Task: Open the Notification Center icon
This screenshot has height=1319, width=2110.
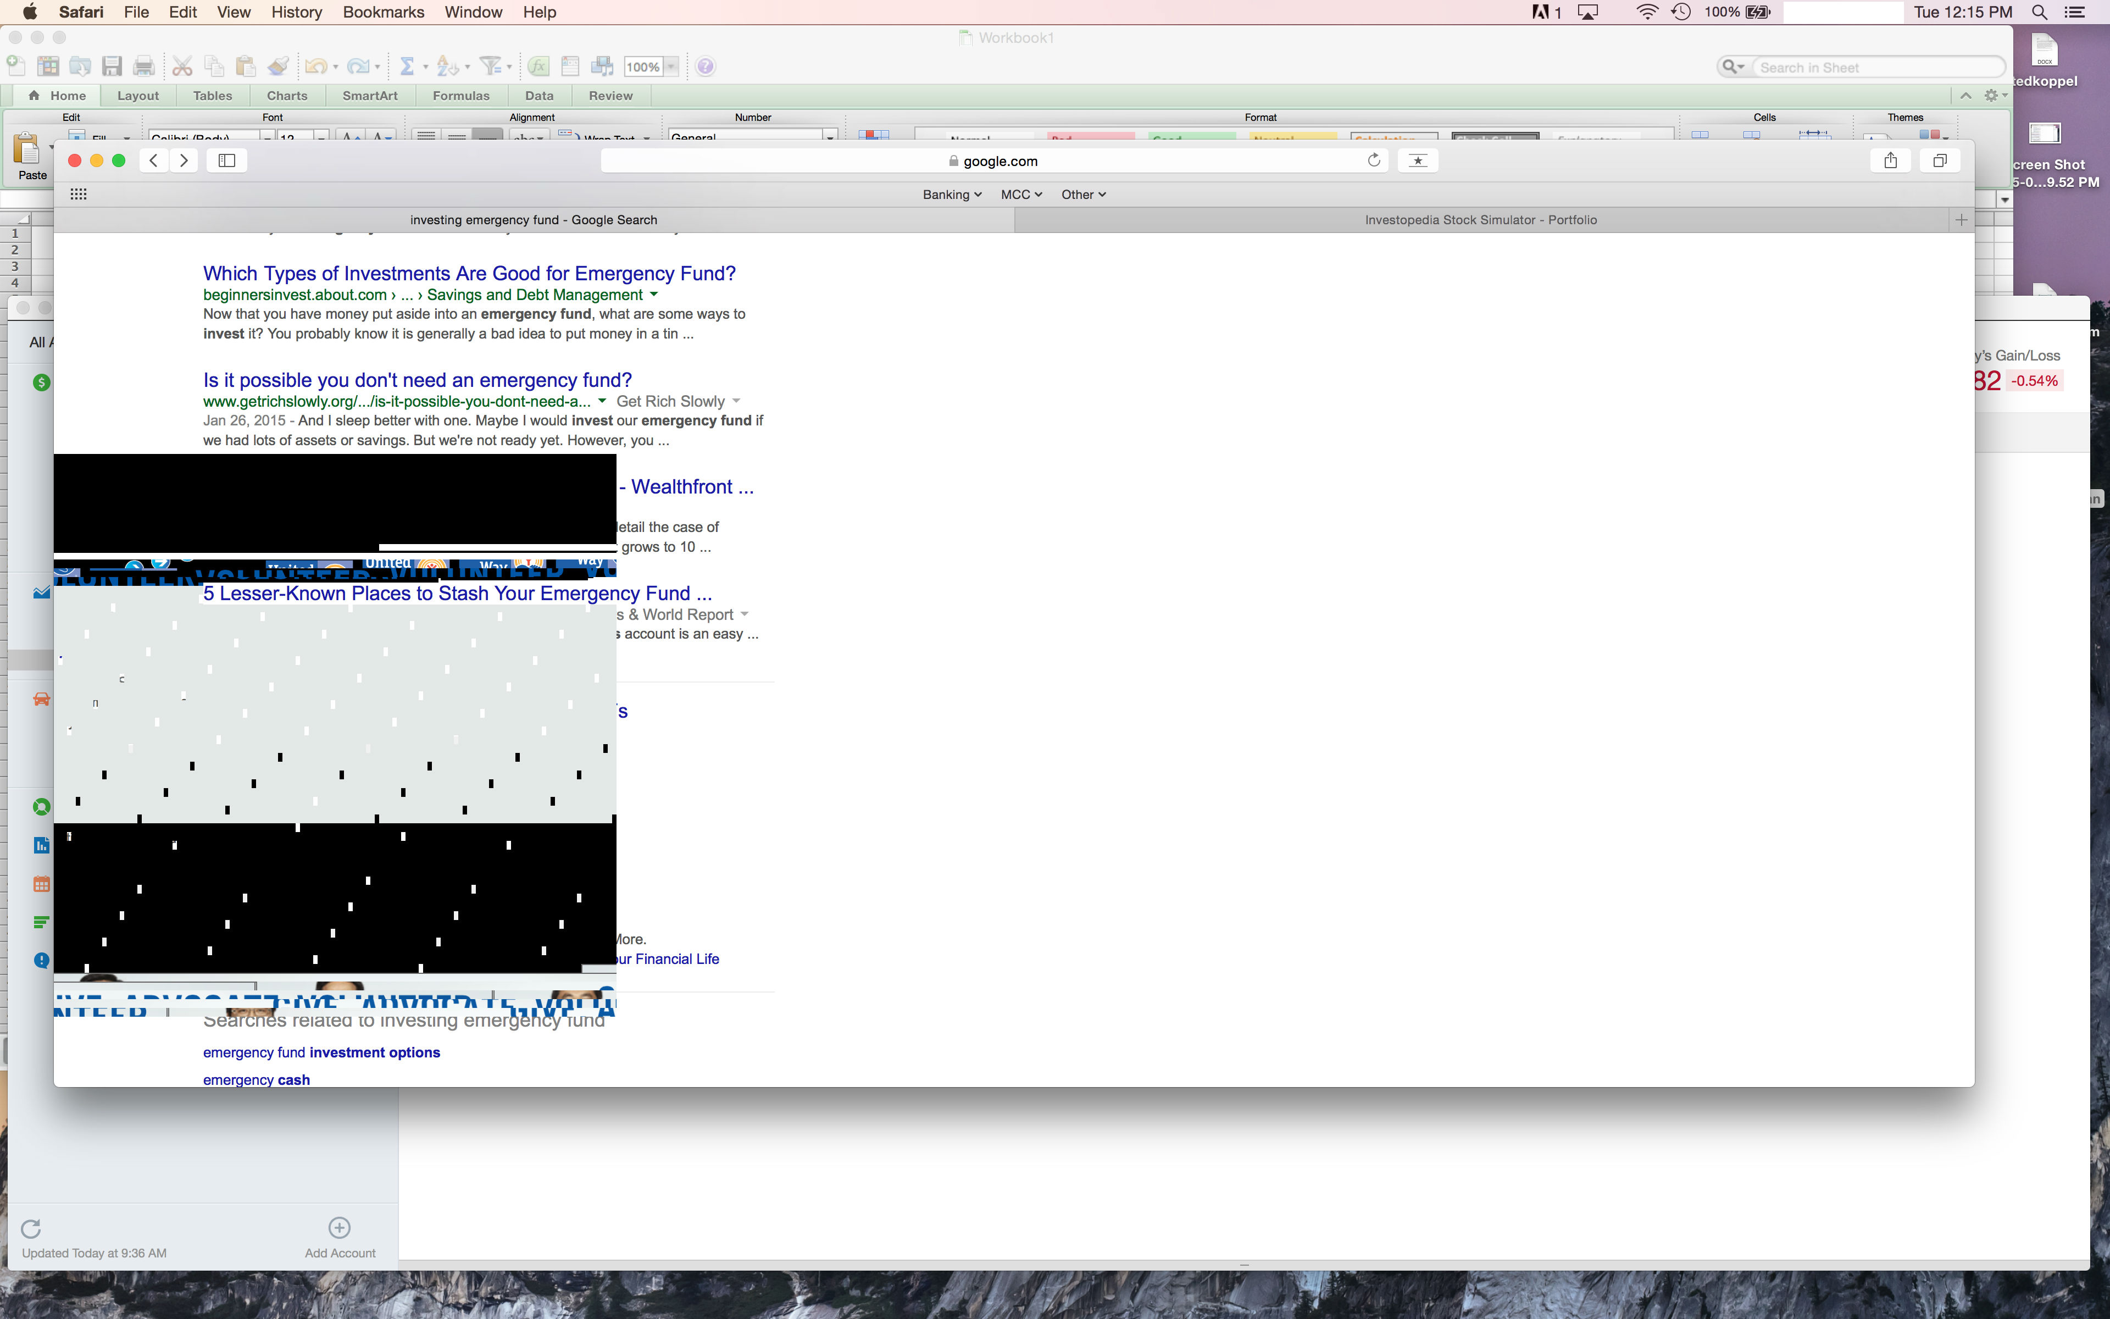Action: tap(2076, 12)
